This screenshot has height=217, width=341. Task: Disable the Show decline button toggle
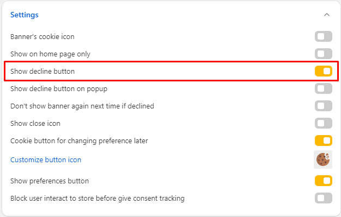coord(323,71)
